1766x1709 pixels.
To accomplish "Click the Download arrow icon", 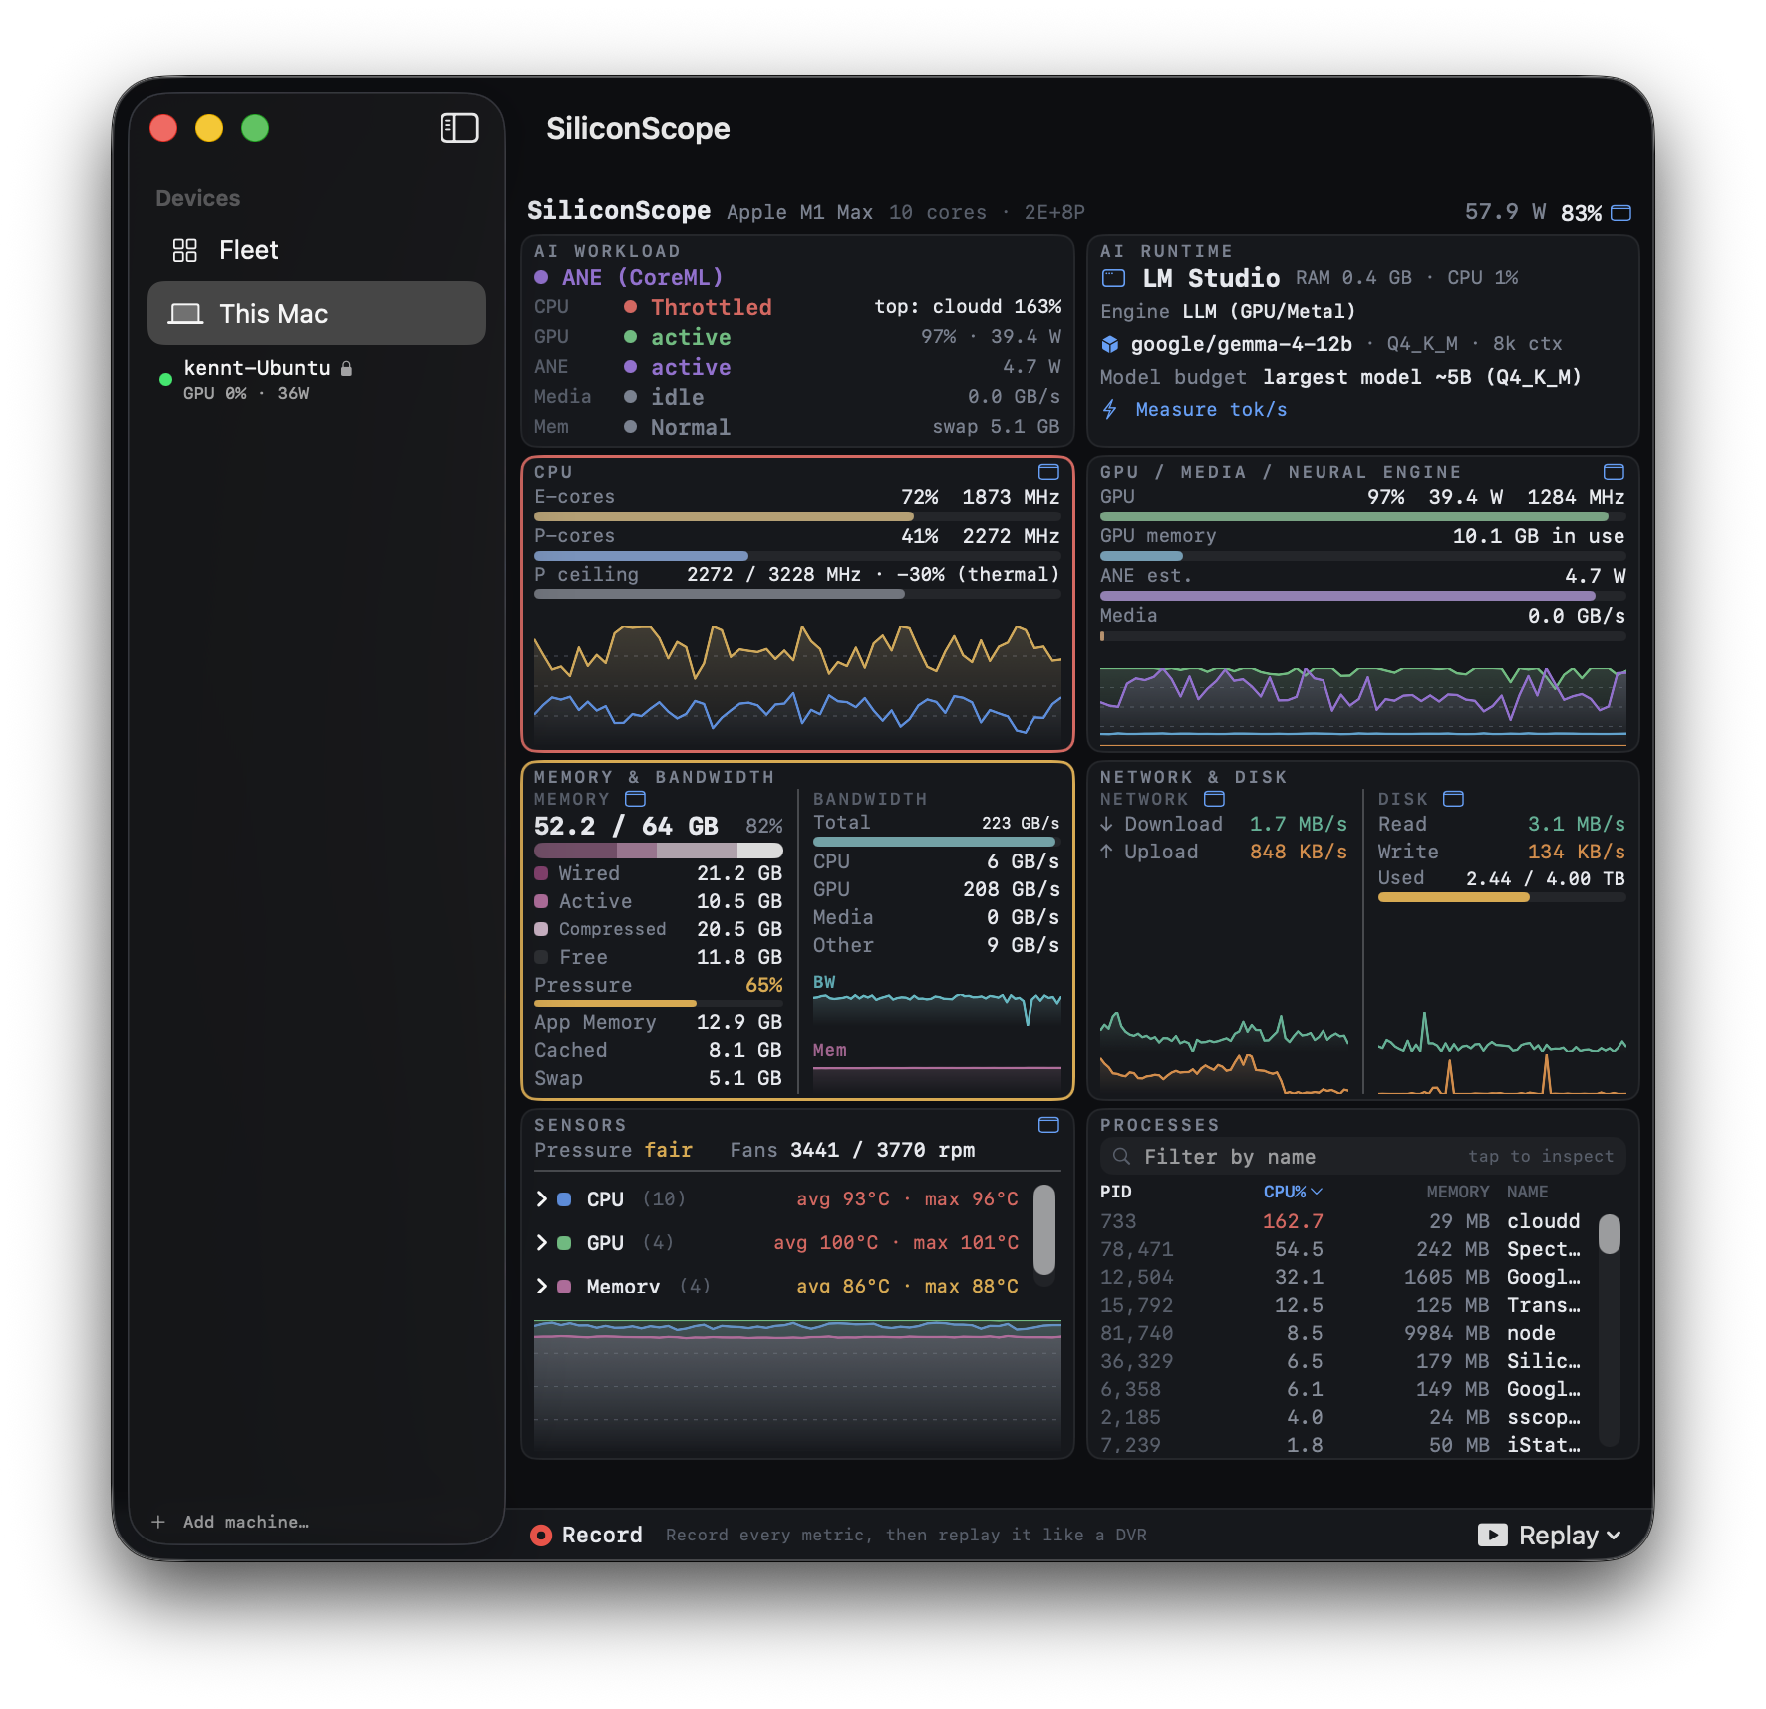I will point(1106,825).
